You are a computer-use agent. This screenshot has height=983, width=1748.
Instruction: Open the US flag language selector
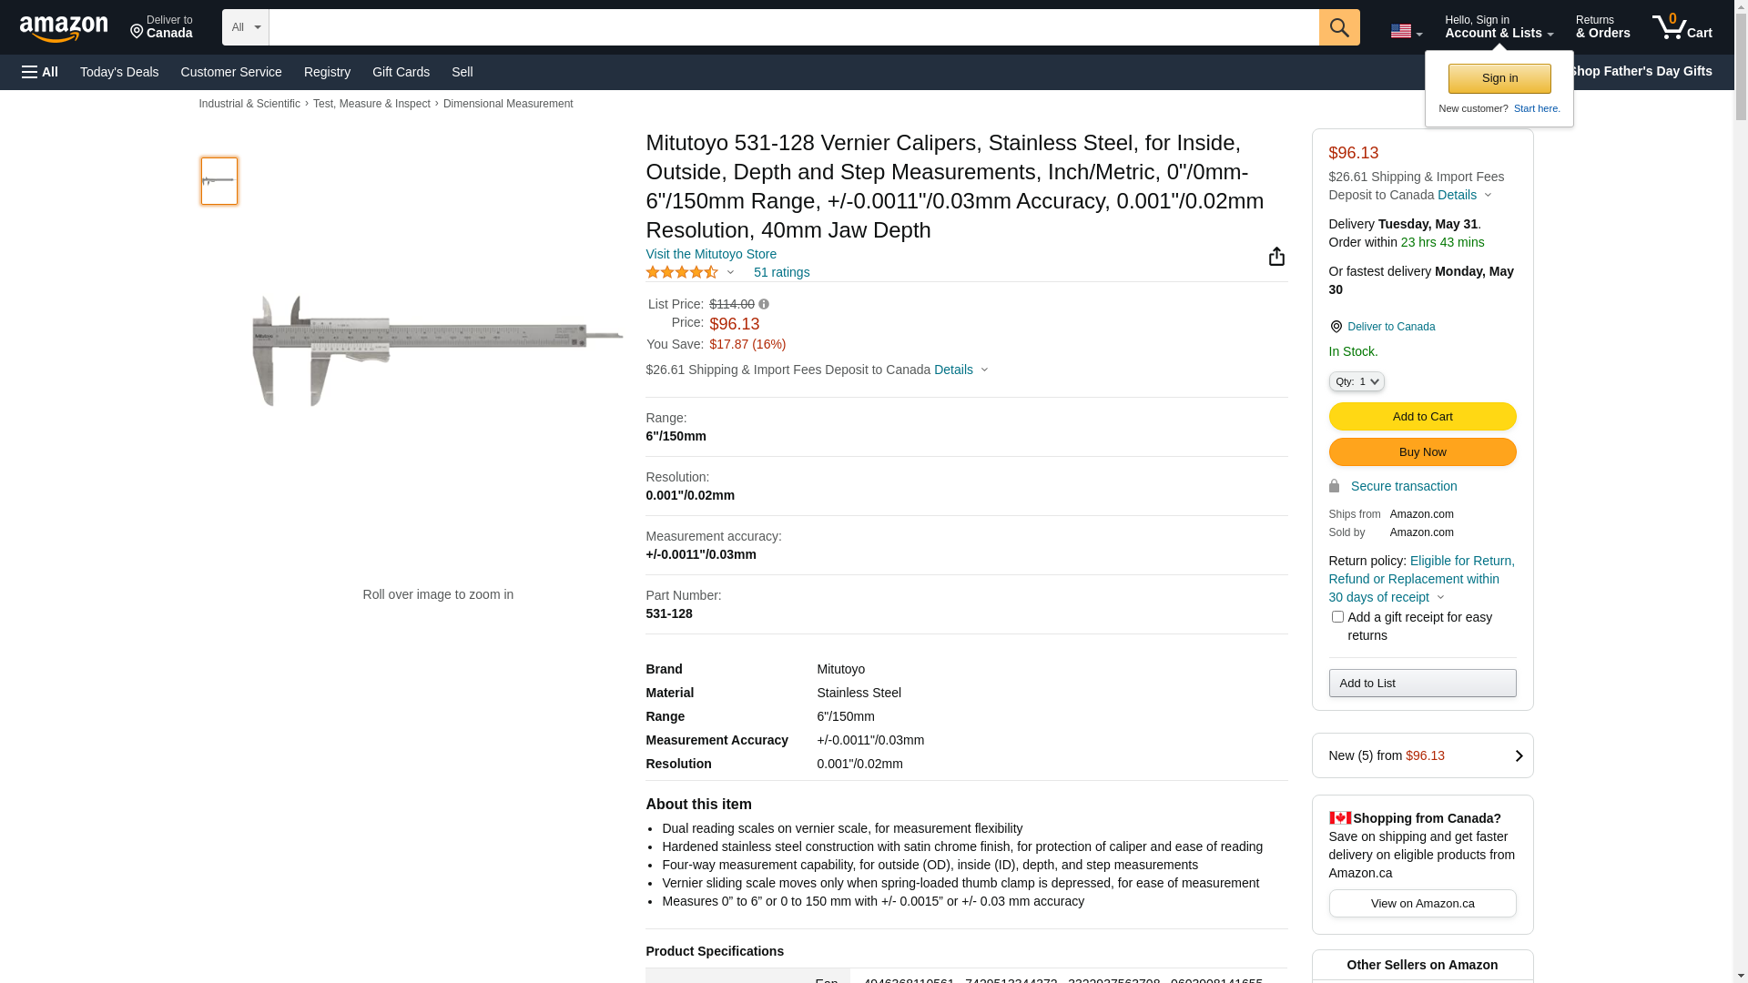click(1406, 32)
